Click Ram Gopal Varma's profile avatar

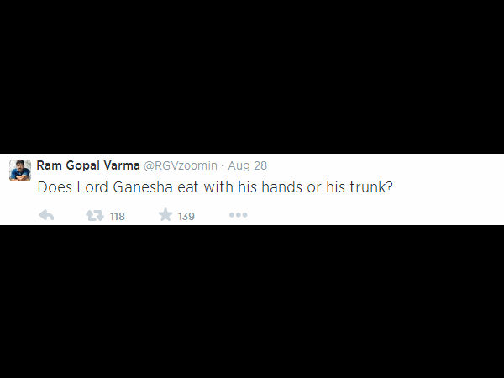pos(20,170)
